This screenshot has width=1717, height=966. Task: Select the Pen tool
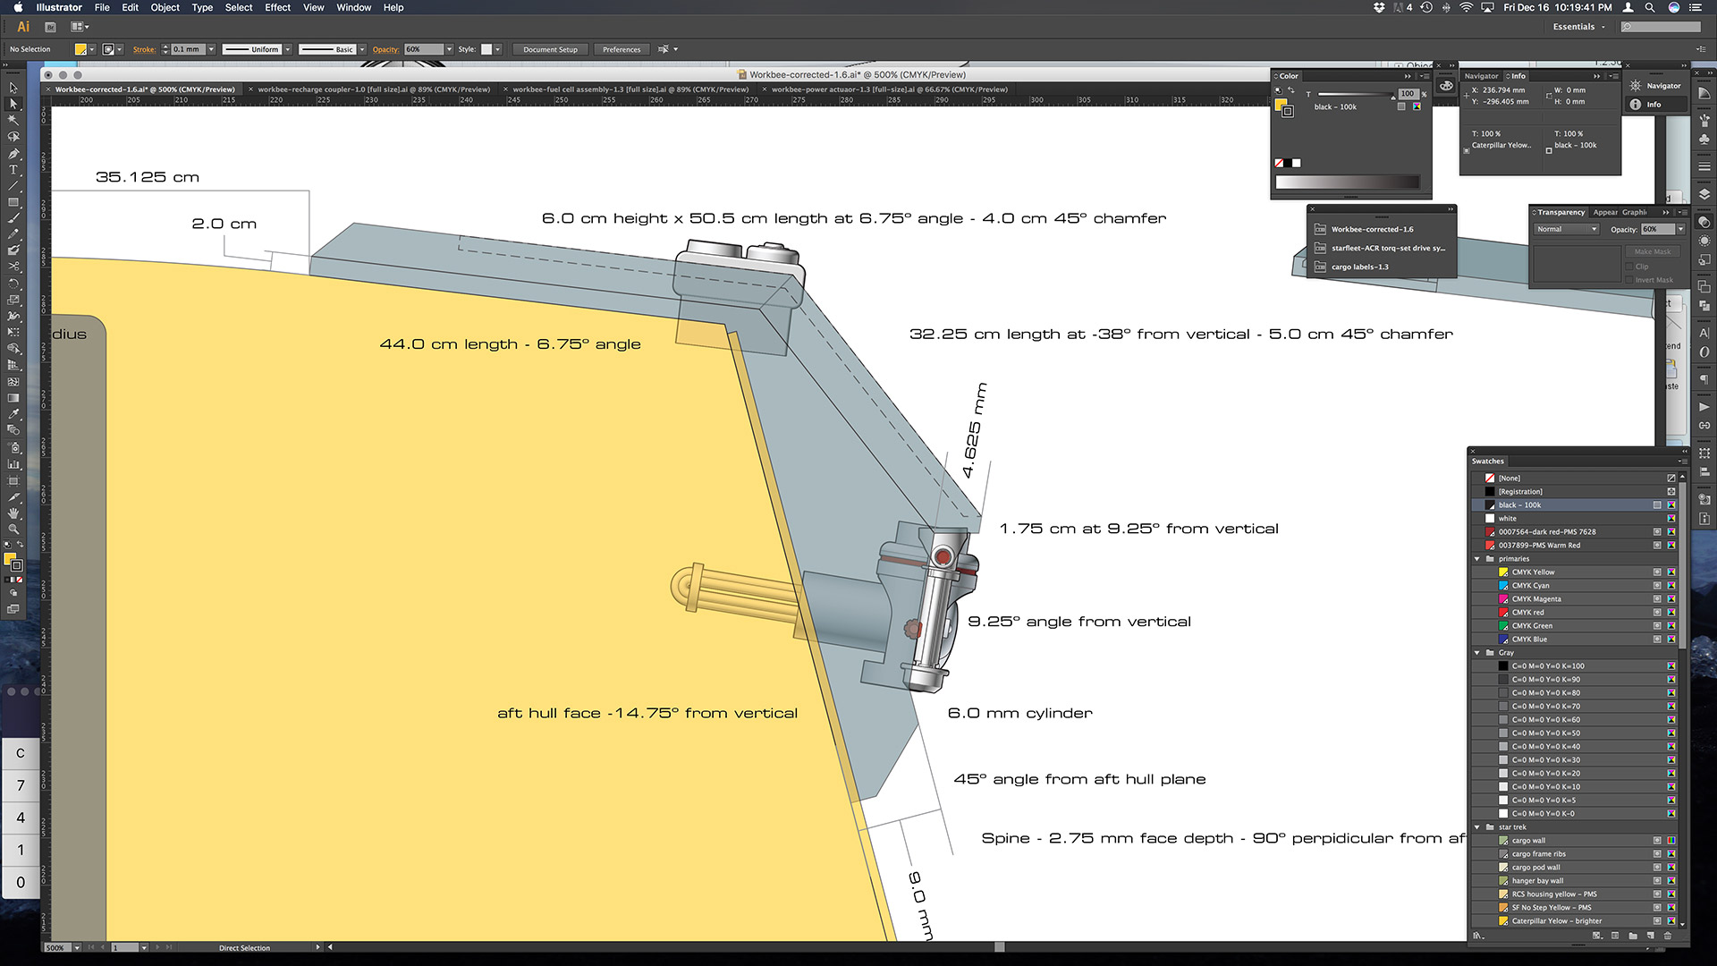(x=13, y=153)
